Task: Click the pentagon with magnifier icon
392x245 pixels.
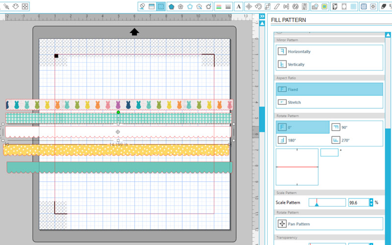Action: click(x=199, y=6)
